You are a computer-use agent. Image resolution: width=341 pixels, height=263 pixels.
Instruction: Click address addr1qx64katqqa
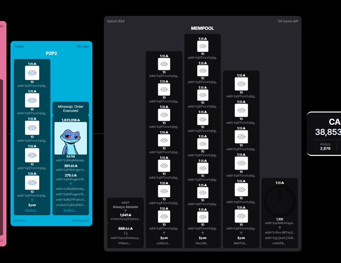[280, 223]
